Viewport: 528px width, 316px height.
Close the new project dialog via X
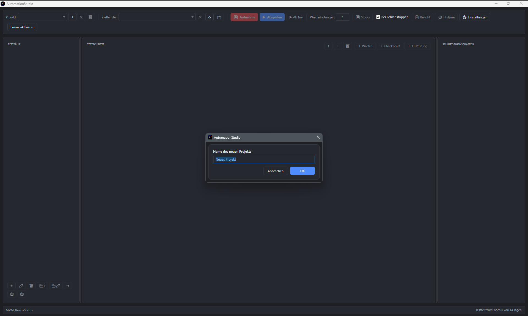[318, 137]
